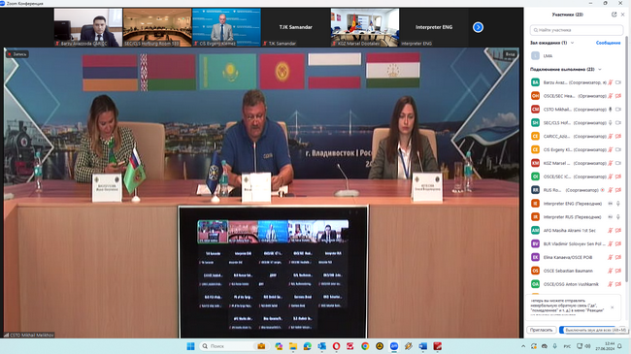This screenshot has height=354, width=631.
Task: Click the Вид view button
Action: click(x=510, y=54)
